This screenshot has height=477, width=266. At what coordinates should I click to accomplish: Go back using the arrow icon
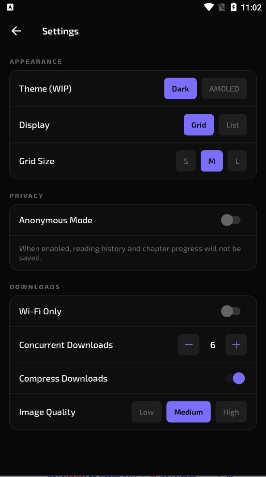click(x=16, y=31)
